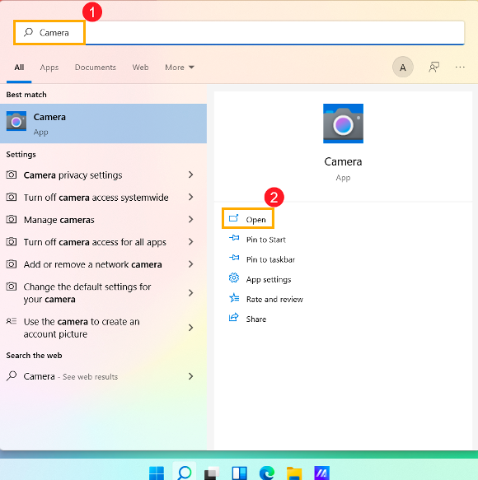This screenshot has width=478, height=480.
Task: Click the magnifier icon in the search box
Action: coord(29,32)
